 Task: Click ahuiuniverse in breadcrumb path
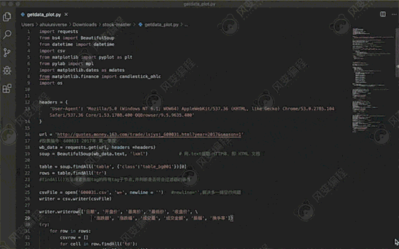click(x=53, y=25)
